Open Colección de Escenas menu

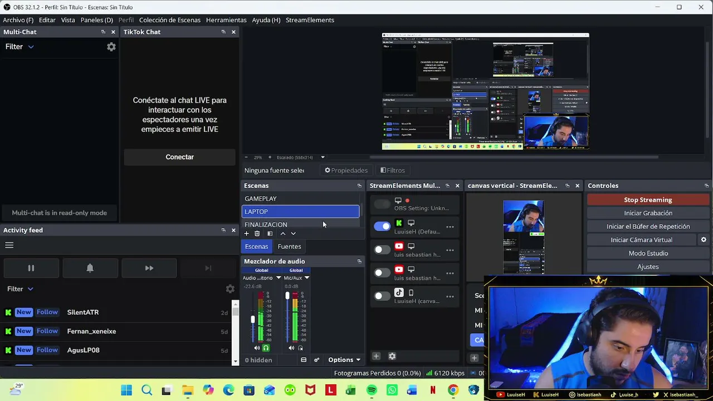click(x=170, y=20)
